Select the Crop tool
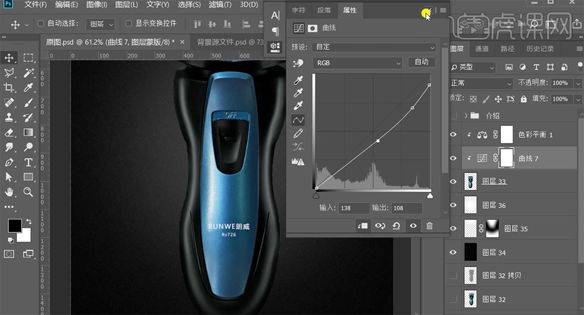Image resolution: width=584 pixels, height=315 pixels. point(9,87)
